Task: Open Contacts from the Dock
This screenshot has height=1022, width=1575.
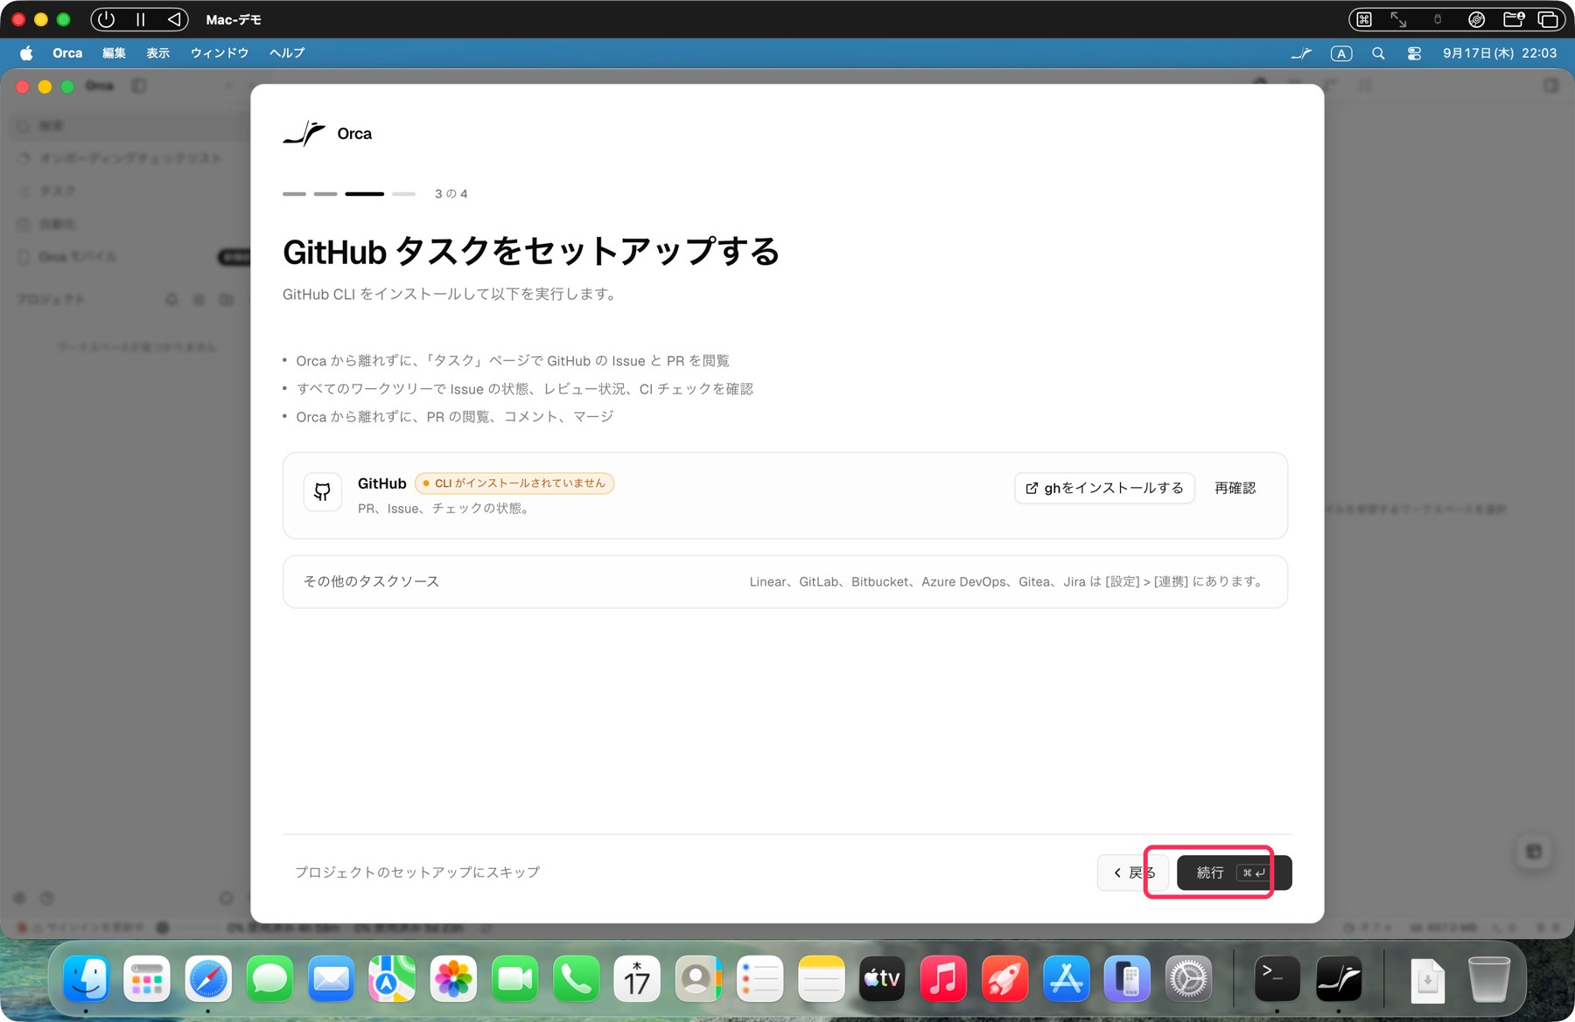Action: 698,978
